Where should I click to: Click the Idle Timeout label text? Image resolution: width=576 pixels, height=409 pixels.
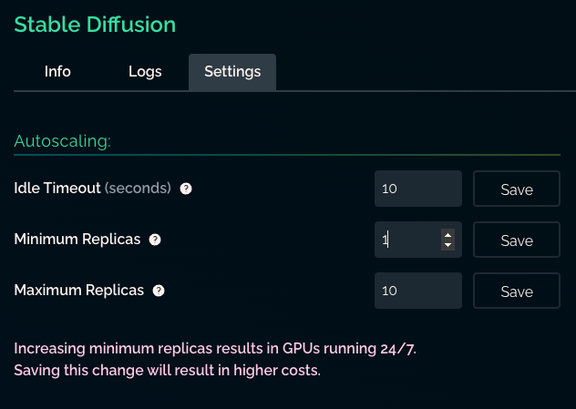57,188
